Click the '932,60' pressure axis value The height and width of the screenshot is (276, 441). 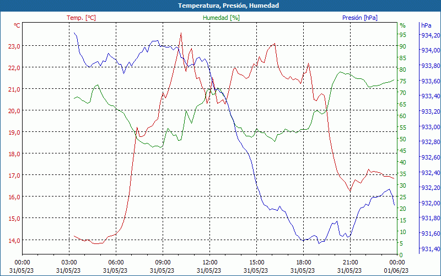coord(430,157)
